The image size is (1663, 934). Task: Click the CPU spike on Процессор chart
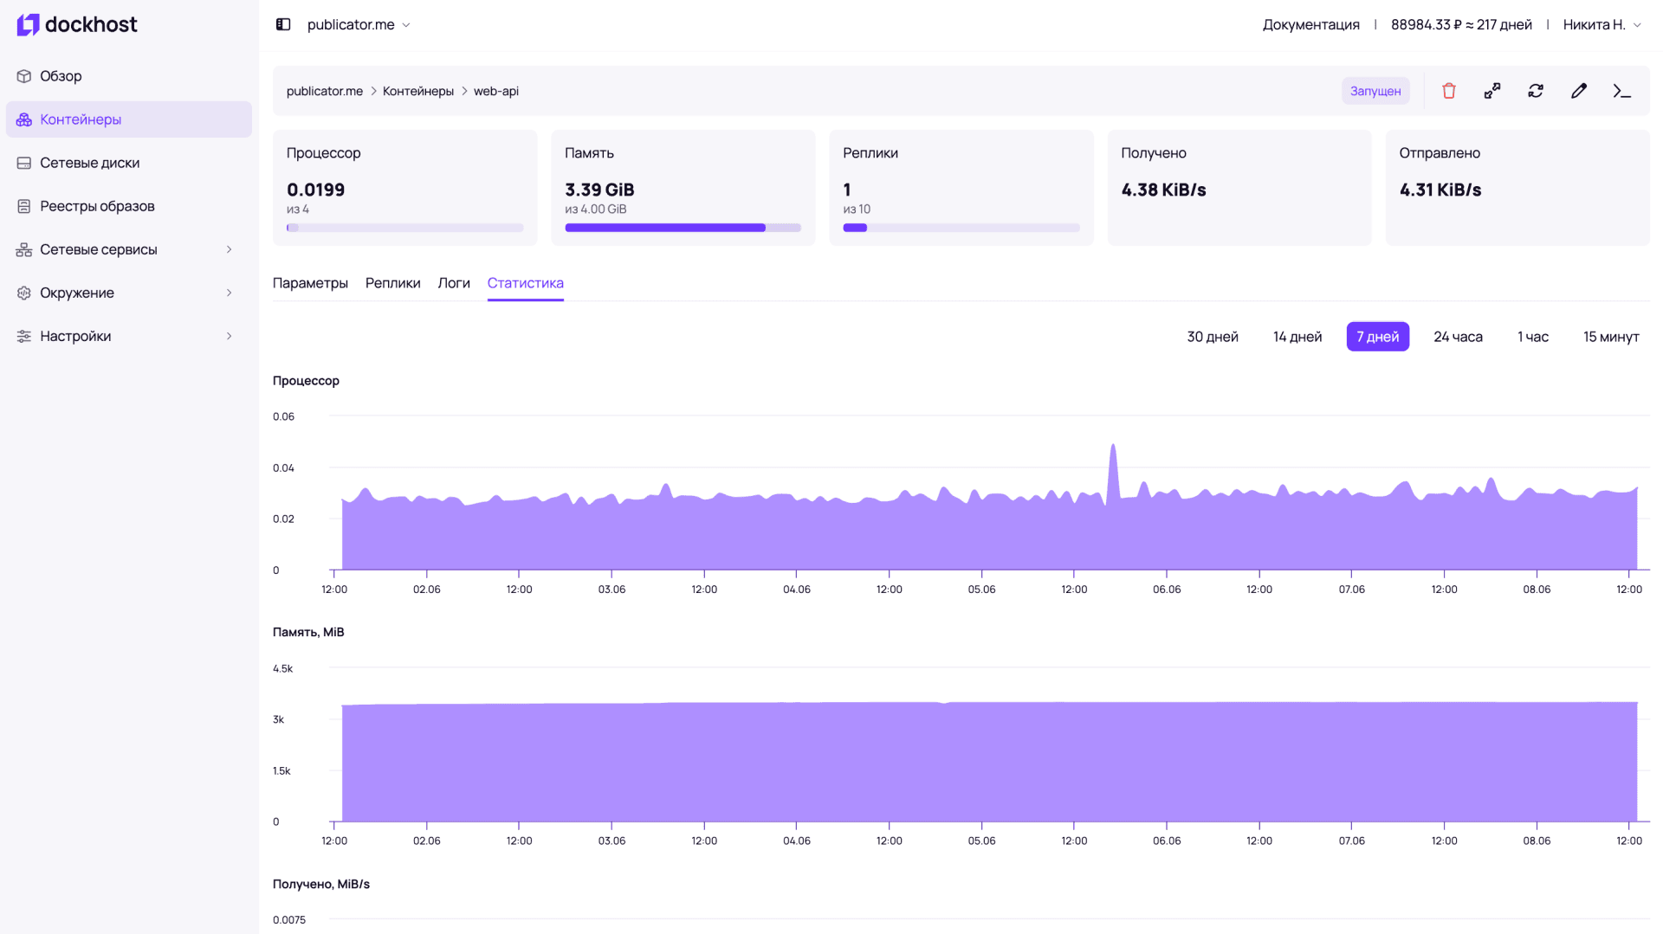point(1113,450)
